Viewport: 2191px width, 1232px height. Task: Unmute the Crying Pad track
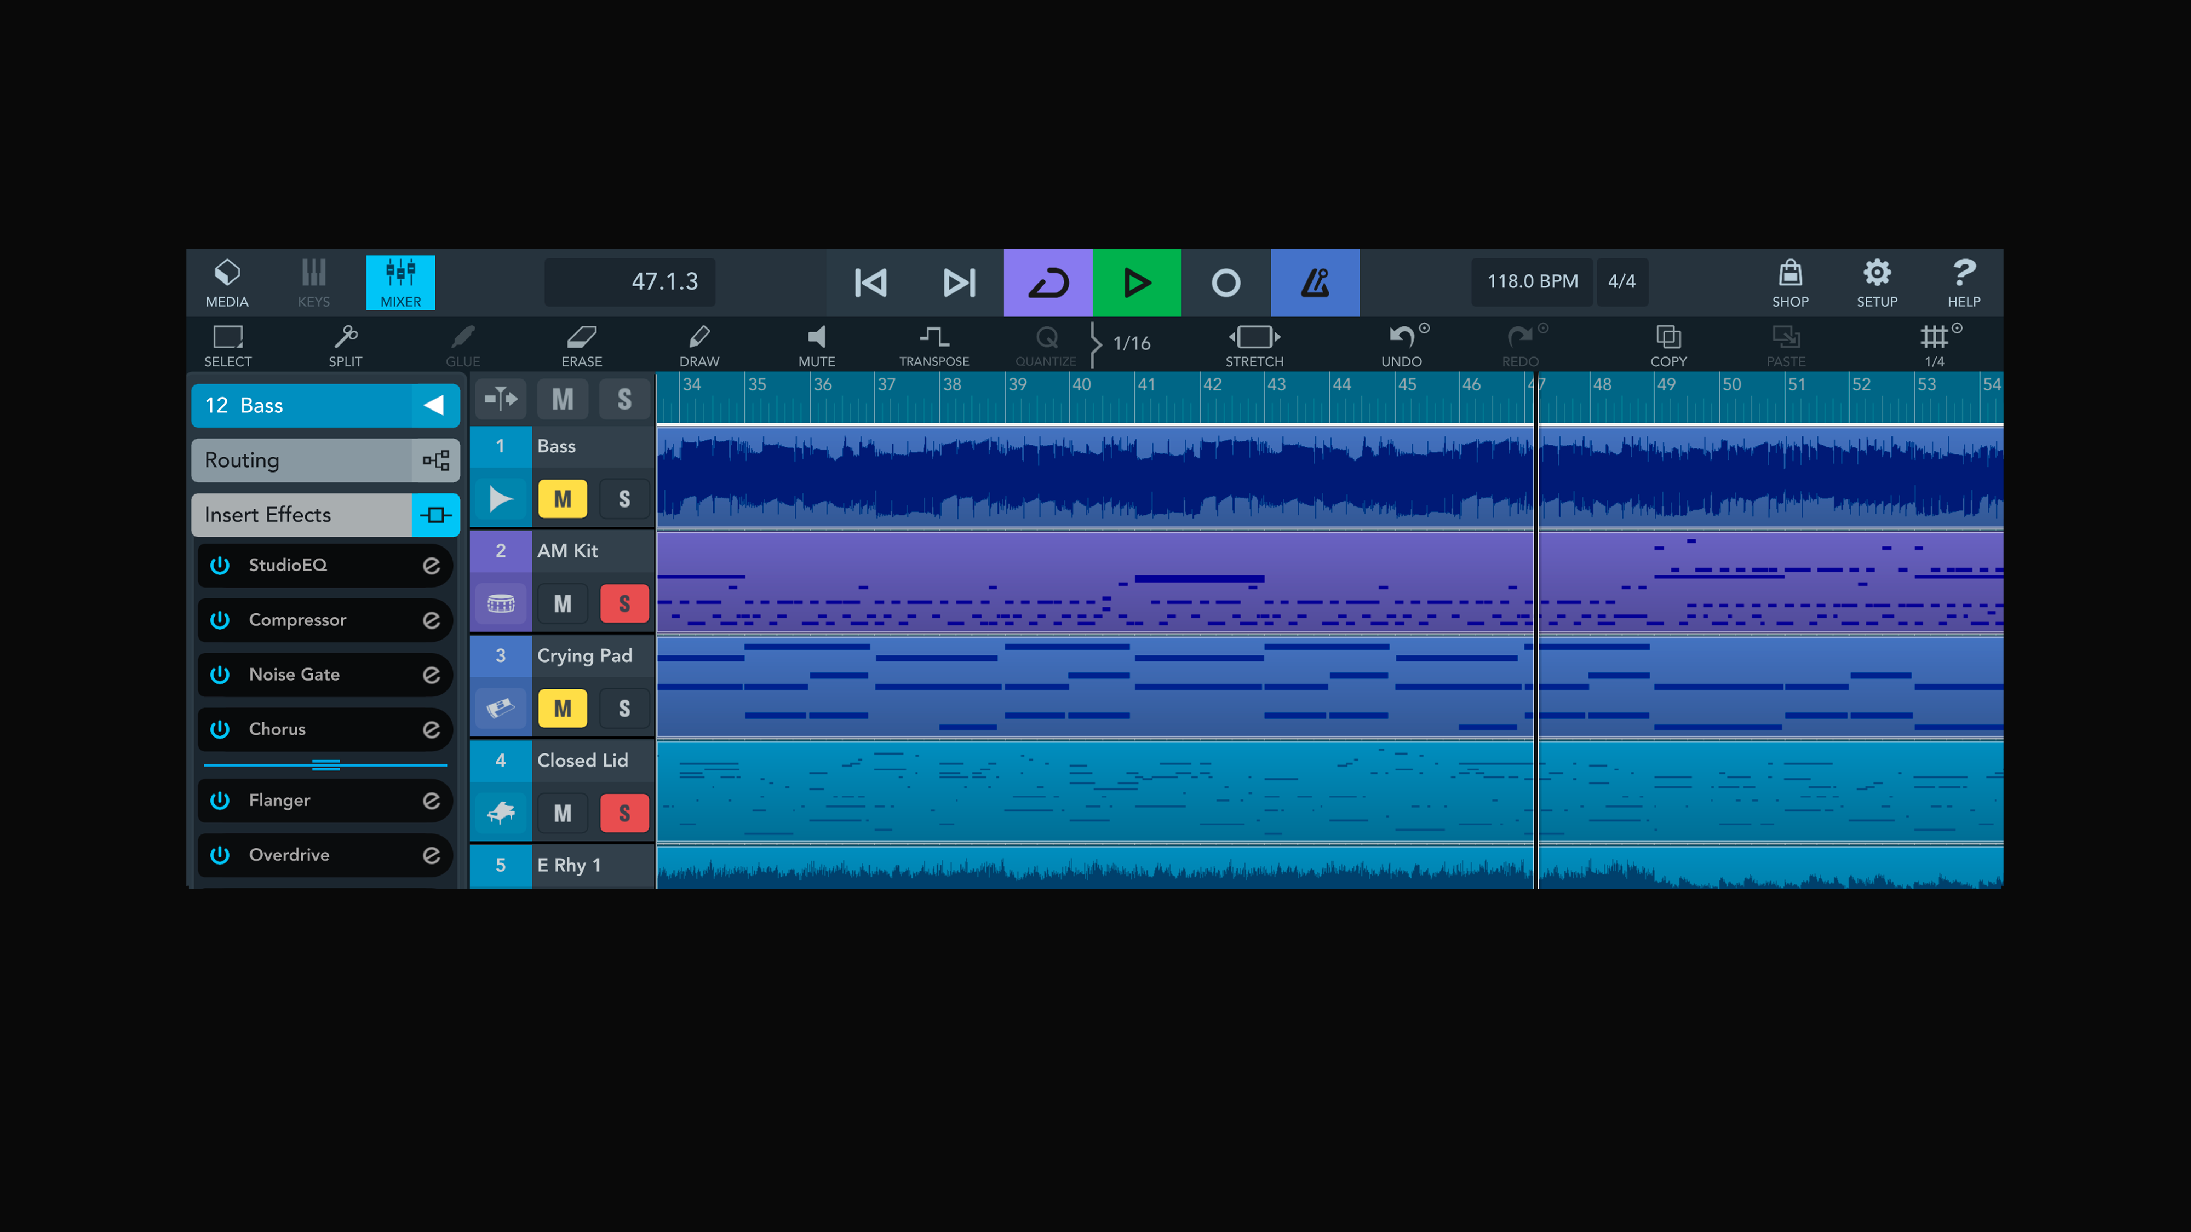pyautogui.click(x=562, y=708)
